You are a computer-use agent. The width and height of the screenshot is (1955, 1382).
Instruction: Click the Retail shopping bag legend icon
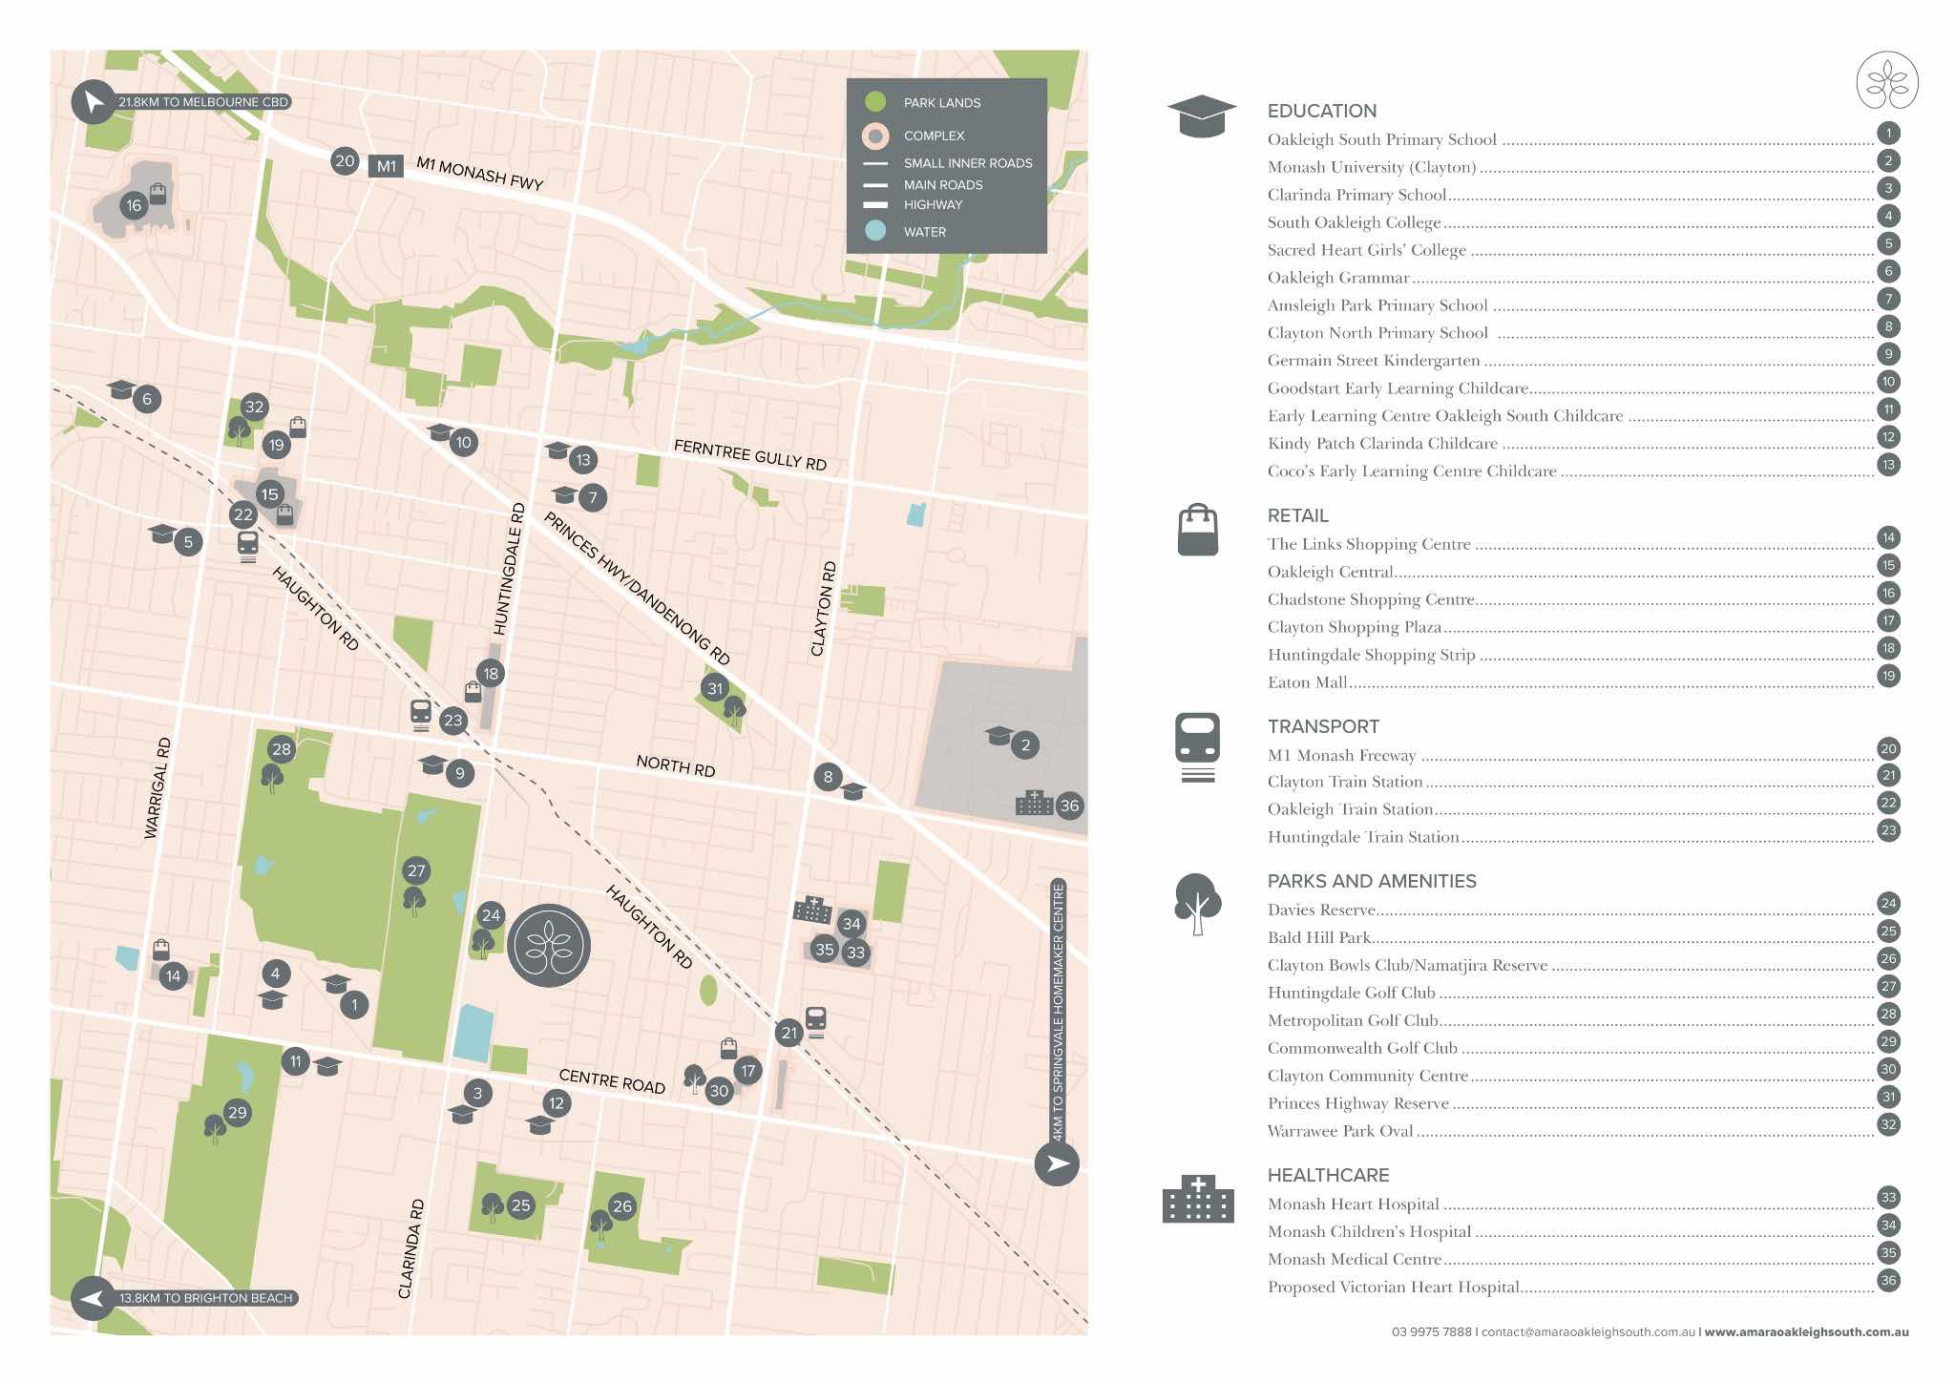tap(1198, 530)
